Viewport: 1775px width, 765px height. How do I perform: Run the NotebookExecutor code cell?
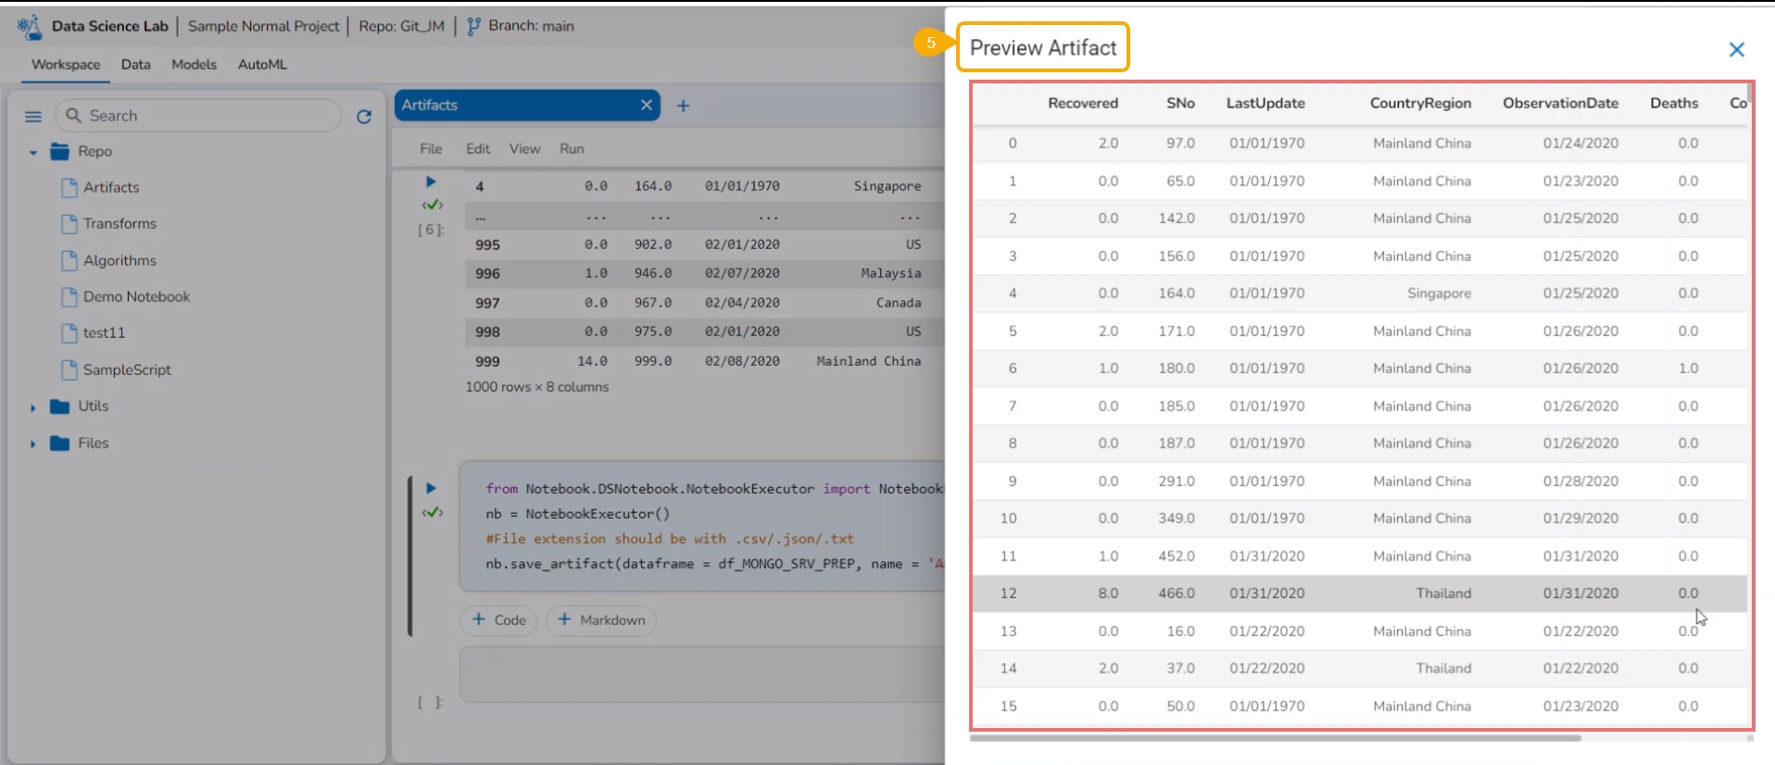point(431,488)
